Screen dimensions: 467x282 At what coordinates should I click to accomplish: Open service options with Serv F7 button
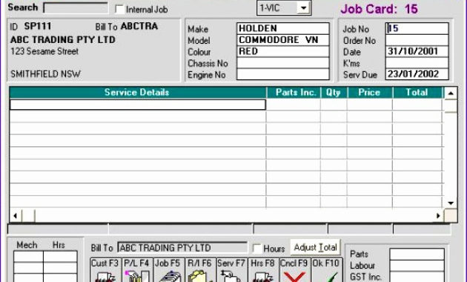(231, 270)
